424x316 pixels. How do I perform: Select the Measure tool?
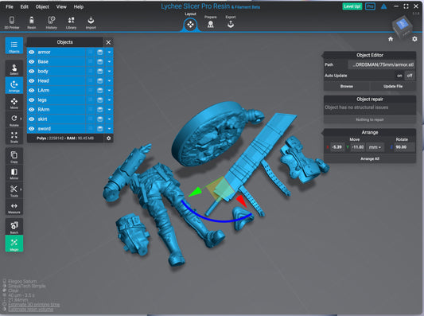click(14, 208)
